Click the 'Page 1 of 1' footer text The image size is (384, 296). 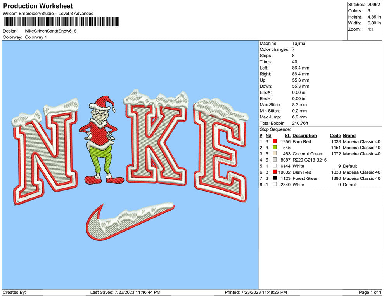coord(370,292)
